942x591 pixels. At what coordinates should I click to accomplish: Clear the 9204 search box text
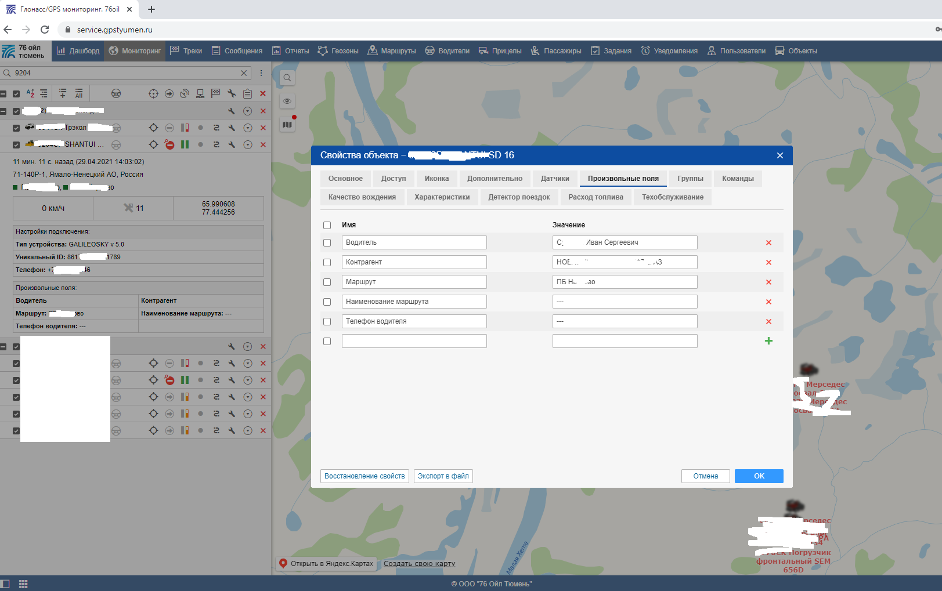244,73
